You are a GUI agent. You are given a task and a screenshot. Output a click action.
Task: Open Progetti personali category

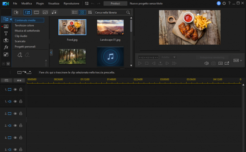(x=25, y=47)
